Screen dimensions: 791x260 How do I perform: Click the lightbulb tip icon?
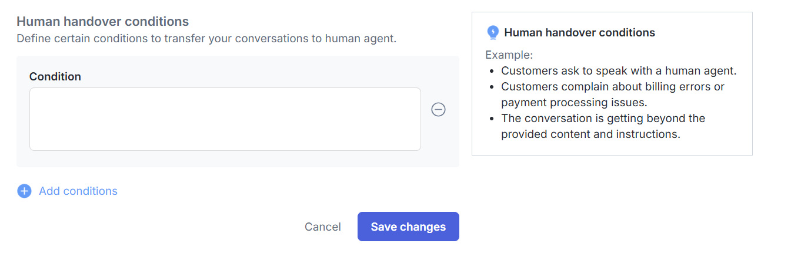point(493,33)
